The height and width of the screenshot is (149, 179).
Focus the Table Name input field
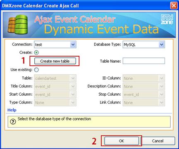(x=144, y=61)
